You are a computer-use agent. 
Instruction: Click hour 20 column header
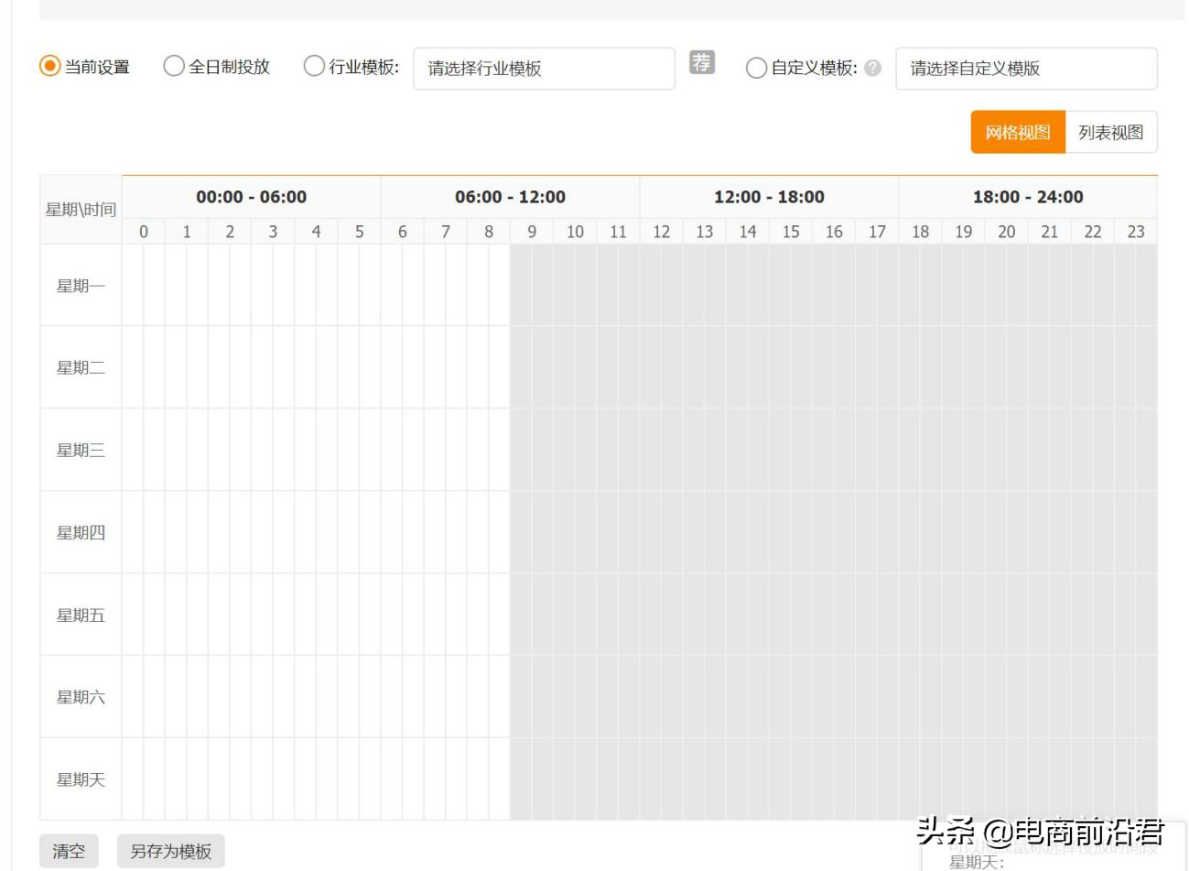(1007, 232)
